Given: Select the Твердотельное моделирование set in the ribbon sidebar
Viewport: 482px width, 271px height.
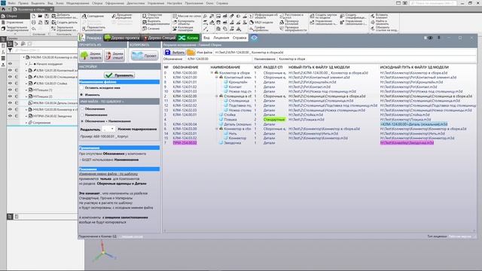Looking at the screenshot, I should click(x=15, y=29).
